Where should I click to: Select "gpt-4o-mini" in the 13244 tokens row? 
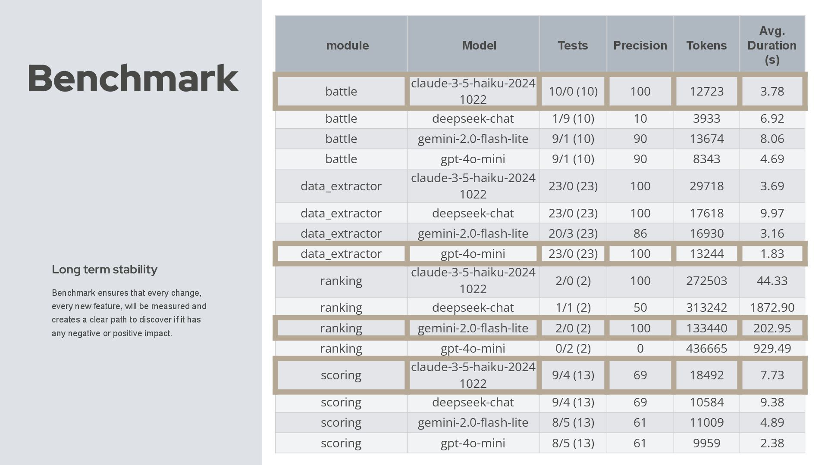(x=473, y=254)
